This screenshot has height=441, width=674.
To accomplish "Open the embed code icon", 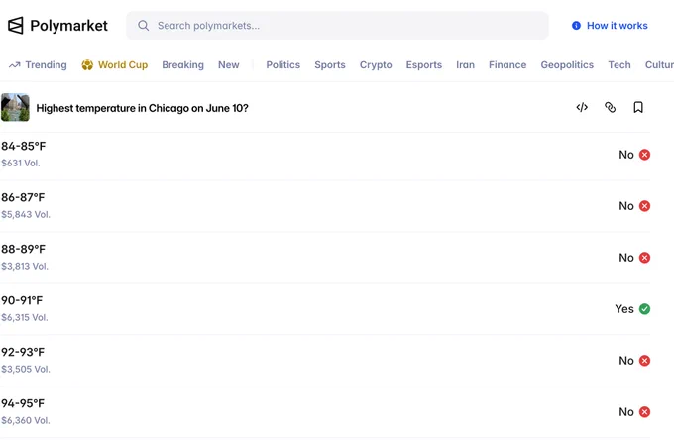I will click(582, 107).
